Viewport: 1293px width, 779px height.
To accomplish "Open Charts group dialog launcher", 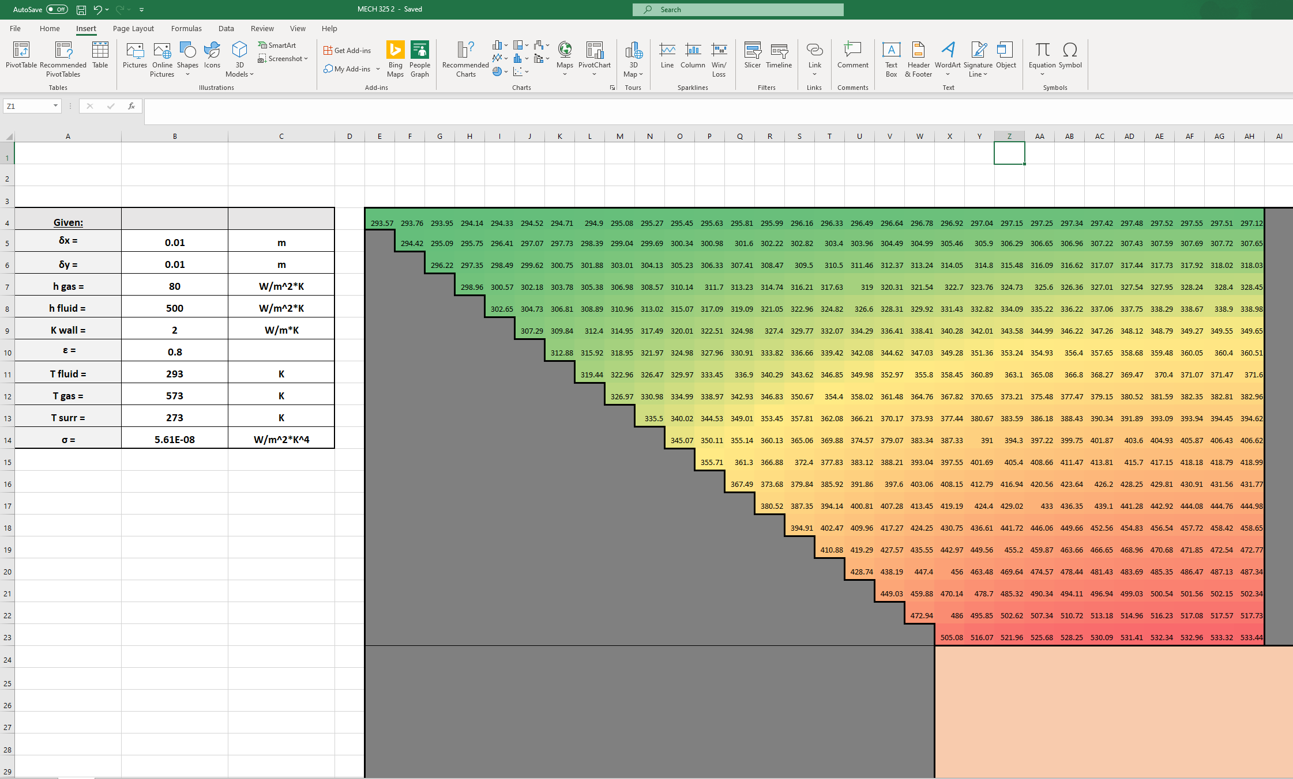I will 612,88.
